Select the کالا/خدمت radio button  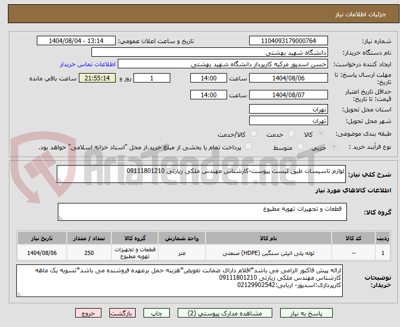253,134
